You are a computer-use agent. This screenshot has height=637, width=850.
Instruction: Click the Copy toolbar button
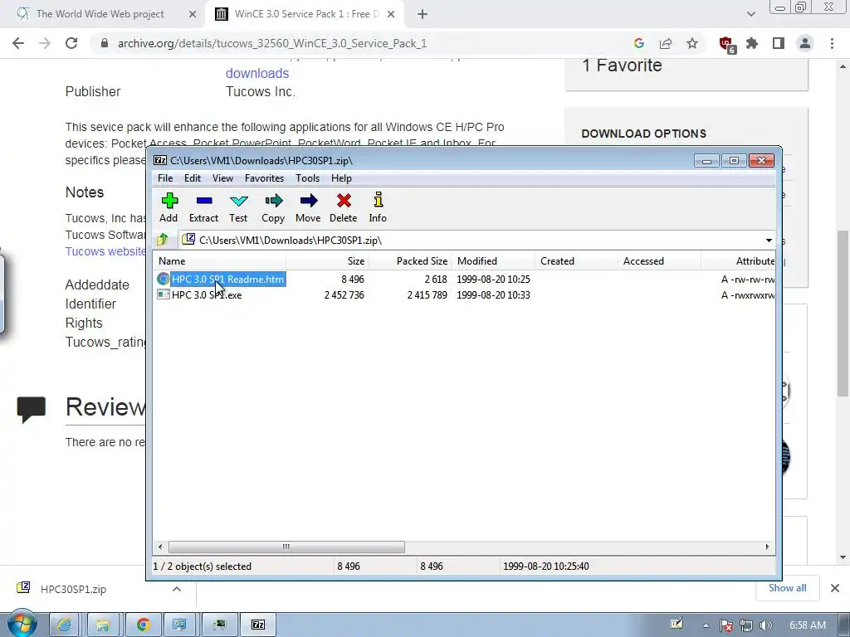click(272, 207)
